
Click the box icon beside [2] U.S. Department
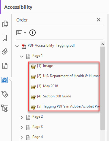pos(33,77)
